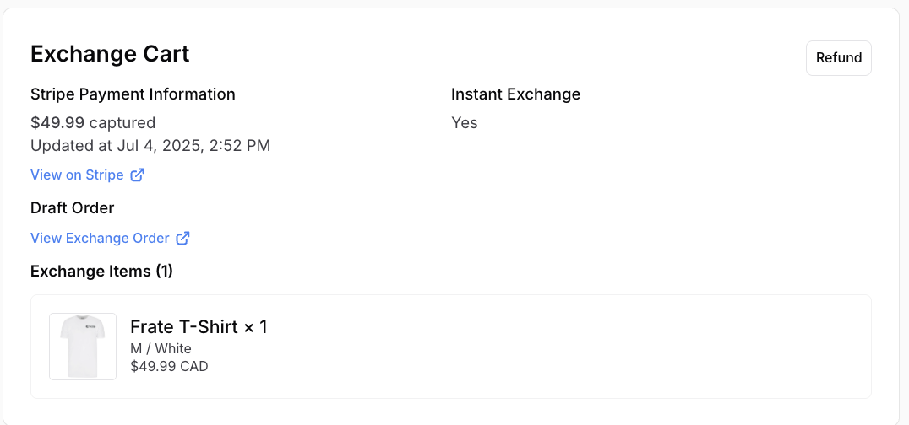Click the Instant Exchange label

515,94
